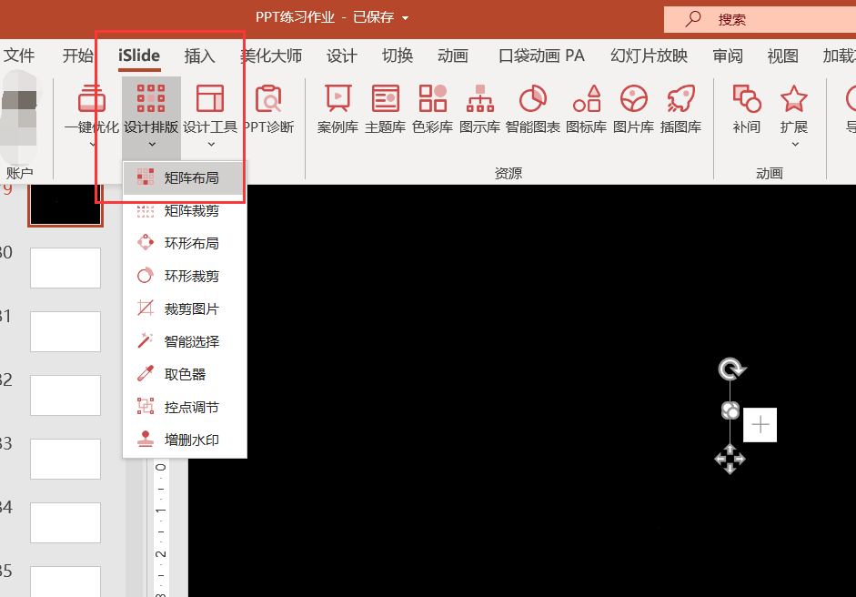
Task: Click the 搜索 search field
Action: (760, 20)
